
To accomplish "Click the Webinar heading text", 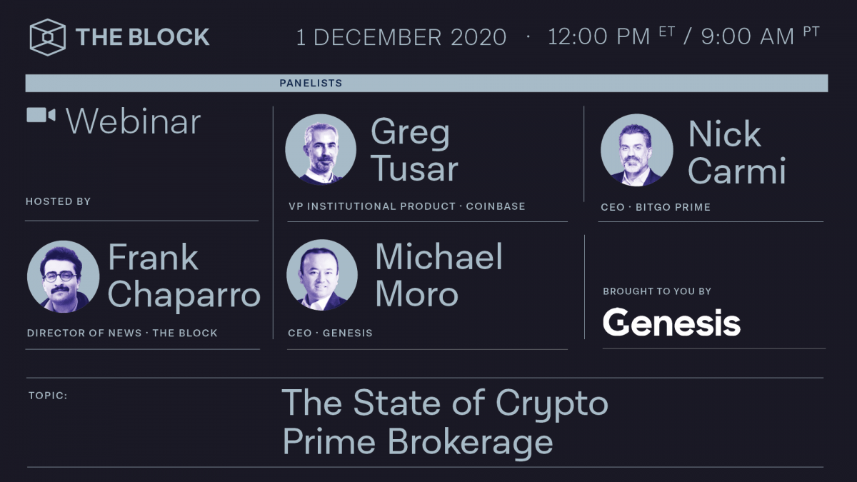I will [134, 121].
